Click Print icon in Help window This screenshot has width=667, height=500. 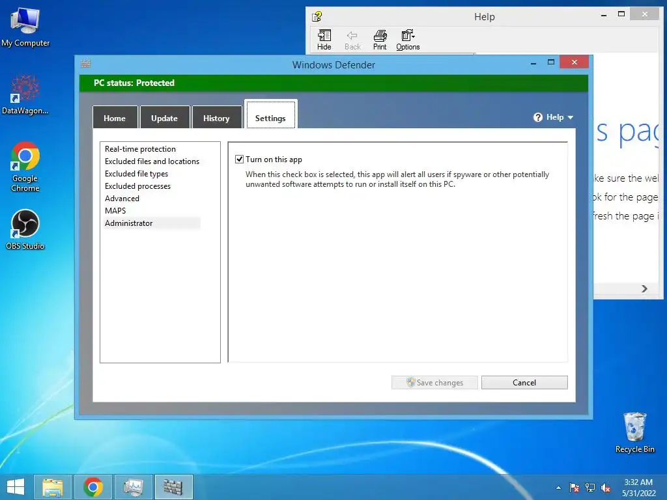(380, 40)
